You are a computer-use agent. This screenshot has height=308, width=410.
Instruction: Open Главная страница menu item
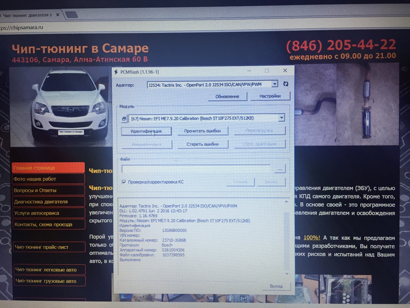click(48, 168)
